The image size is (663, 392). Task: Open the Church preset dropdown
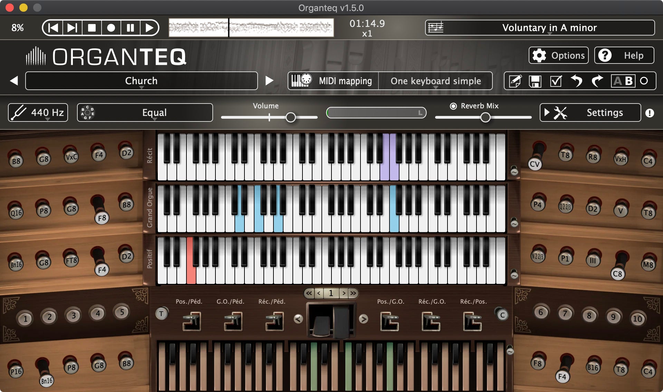tap(141, 81)
